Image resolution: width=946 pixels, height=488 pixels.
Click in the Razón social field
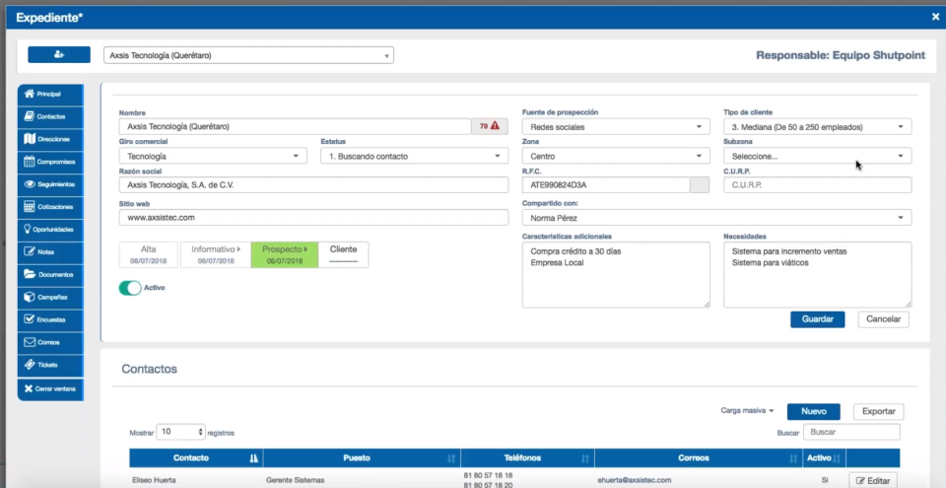pyautogui.click(x=313, y=184)
